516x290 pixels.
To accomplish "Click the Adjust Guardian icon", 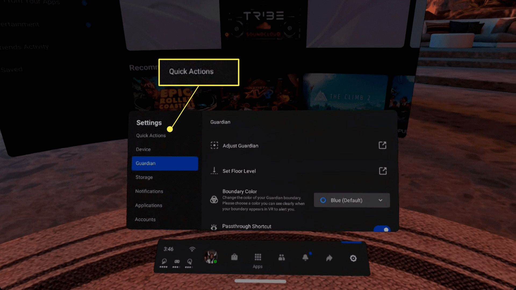I will (214, 145).
